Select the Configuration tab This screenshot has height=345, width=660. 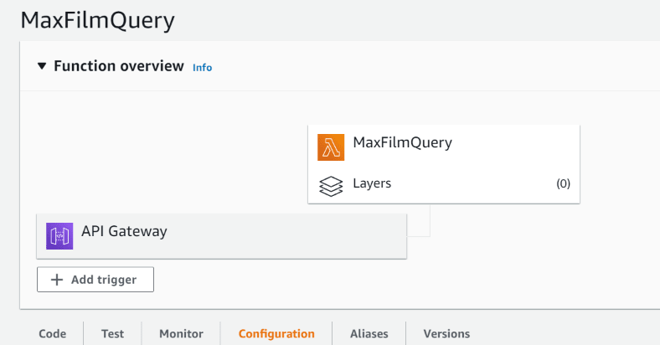(x=276, y=333)
